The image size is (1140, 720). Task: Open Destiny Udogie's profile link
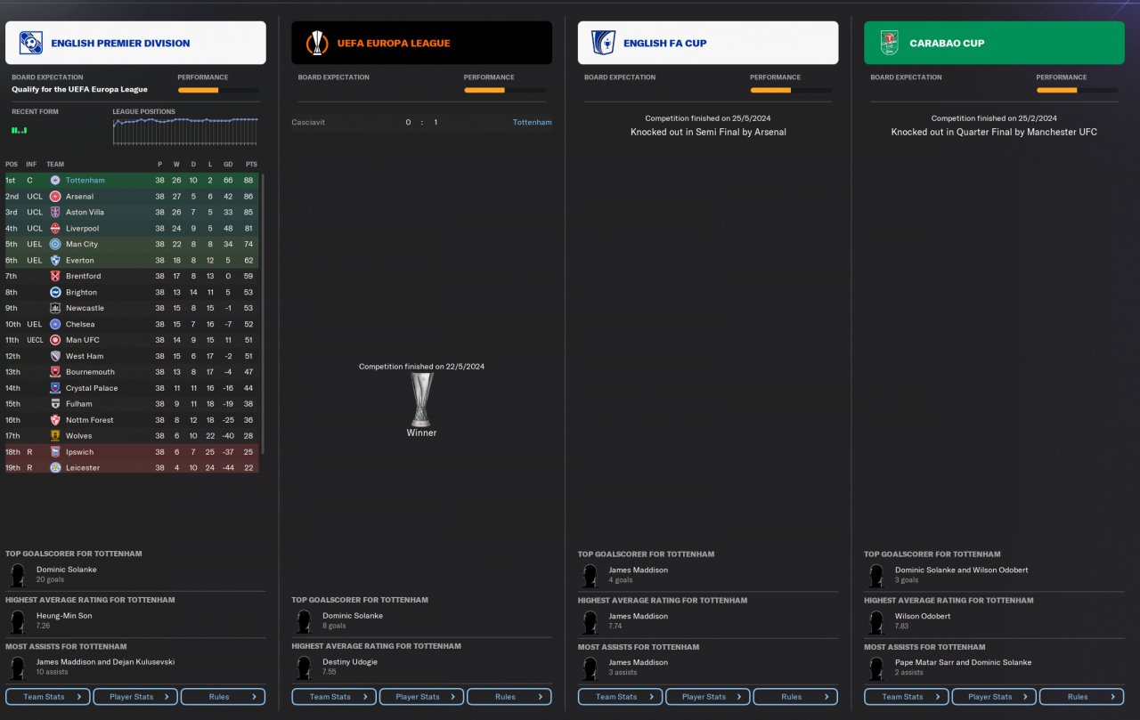(350, 662)
